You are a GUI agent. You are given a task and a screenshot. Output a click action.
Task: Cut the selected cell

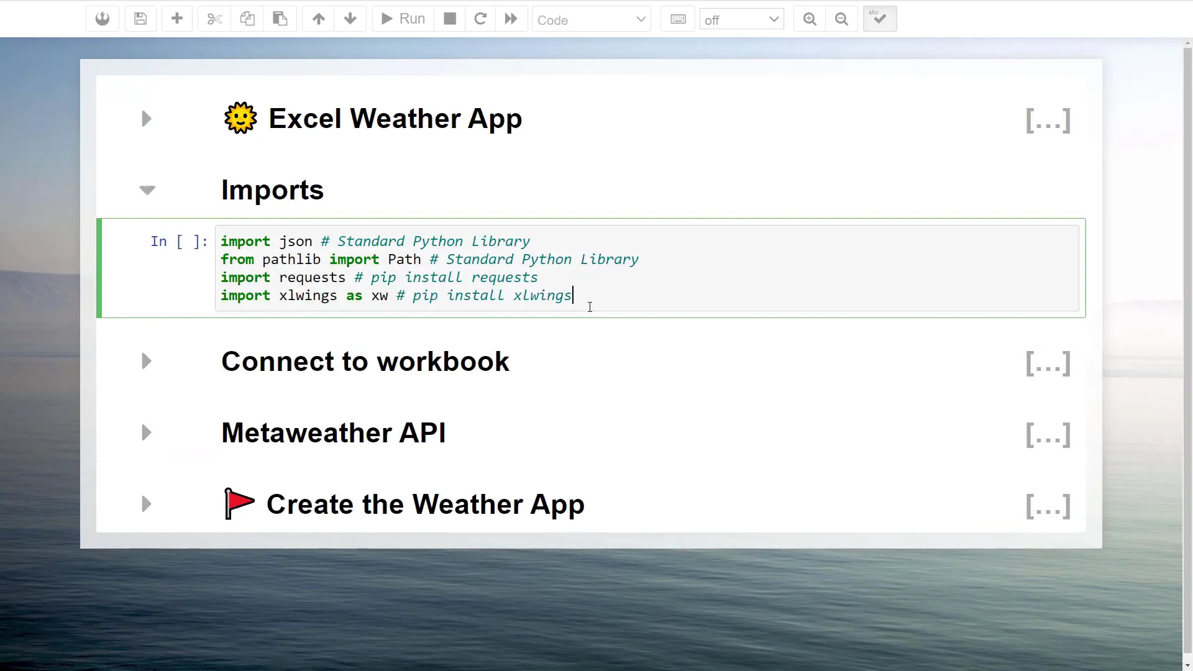point(214,19)
